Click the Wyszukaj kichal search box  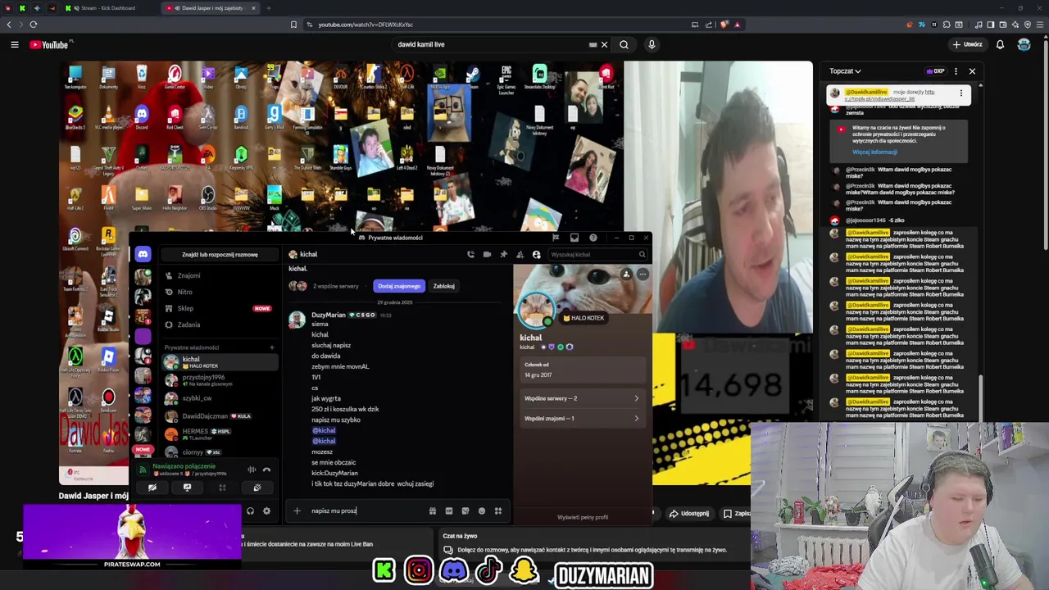pos(597,255)
